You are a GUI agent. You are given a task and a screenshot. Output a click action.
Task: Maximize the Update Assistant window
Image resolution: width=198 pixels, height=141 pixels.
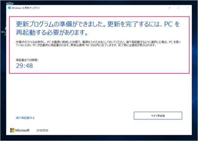[178, 7]
